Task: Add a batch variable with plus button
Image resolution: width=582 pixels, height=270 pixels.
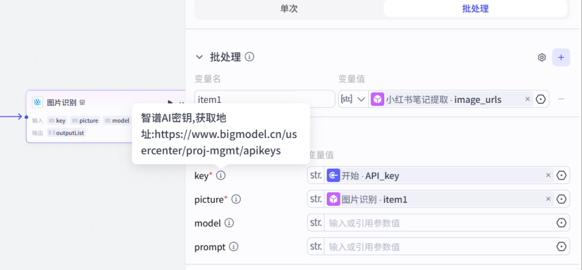Action: pyautogui.click(x=561, y=57)
